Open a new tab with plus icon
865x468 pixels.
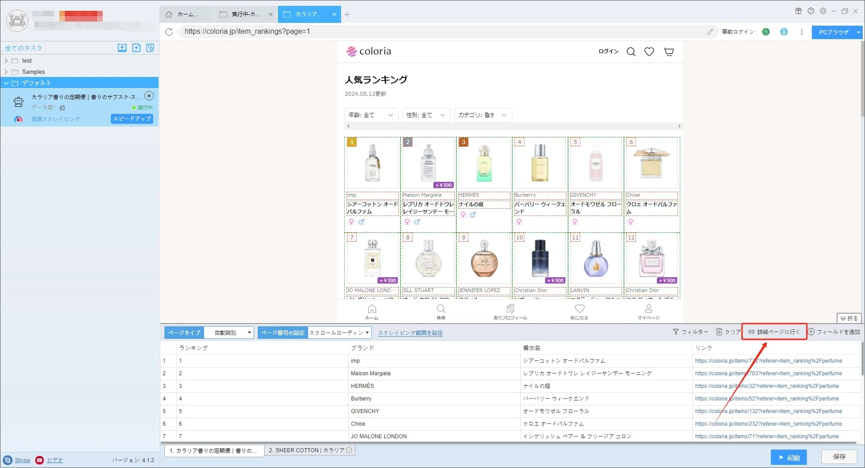pyautogui.click(x=347, y=14)
